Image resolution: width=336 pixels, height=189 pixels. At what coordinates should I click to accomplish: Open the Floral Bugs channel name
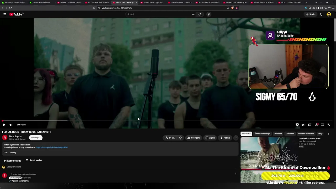point(14,136)
